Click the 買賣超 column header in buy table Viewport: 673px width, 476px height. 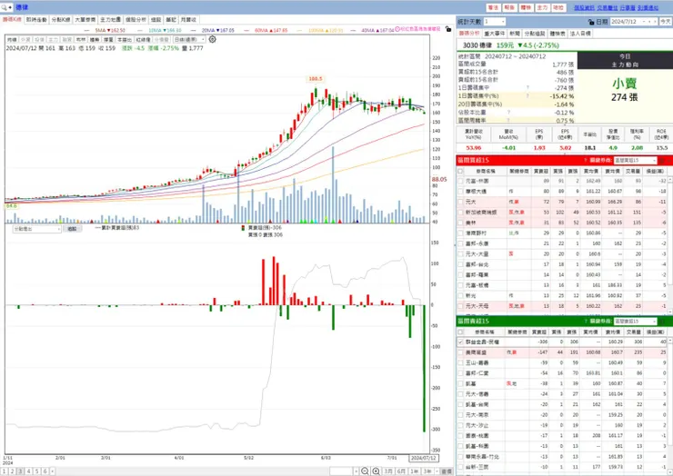coord(541,171)
